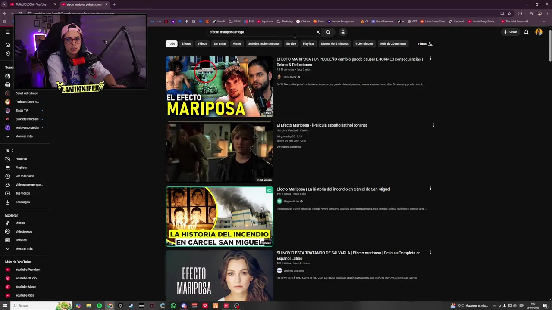This screenshot has width=552, height=310.
Task: Click Ver playlist completa link
Action: click(289, 147)
